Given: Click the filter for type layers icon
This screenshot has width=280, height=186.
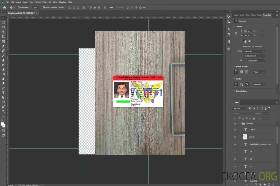Looking at the screenshot, I should [257, 109].
